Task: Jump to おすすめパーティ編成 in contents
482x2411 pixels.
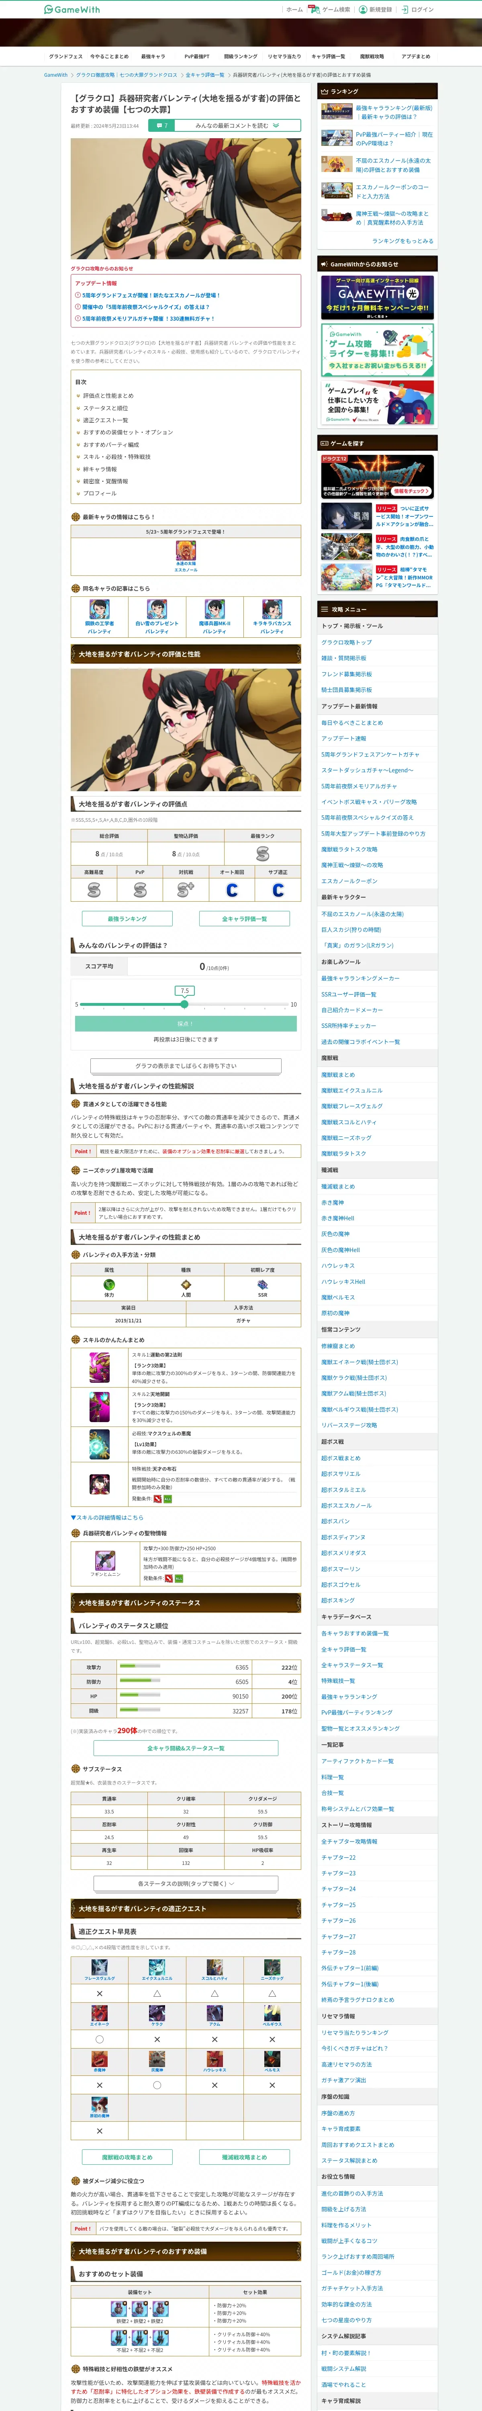Action: 110,444
